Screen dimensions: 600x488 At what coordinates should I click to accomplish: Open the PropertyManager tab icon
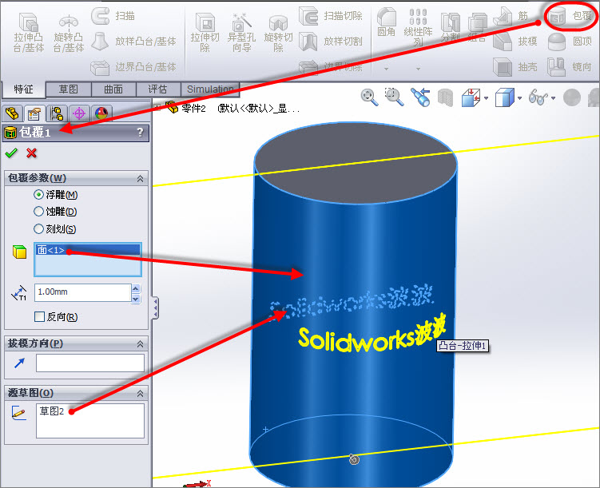point(34,113)
